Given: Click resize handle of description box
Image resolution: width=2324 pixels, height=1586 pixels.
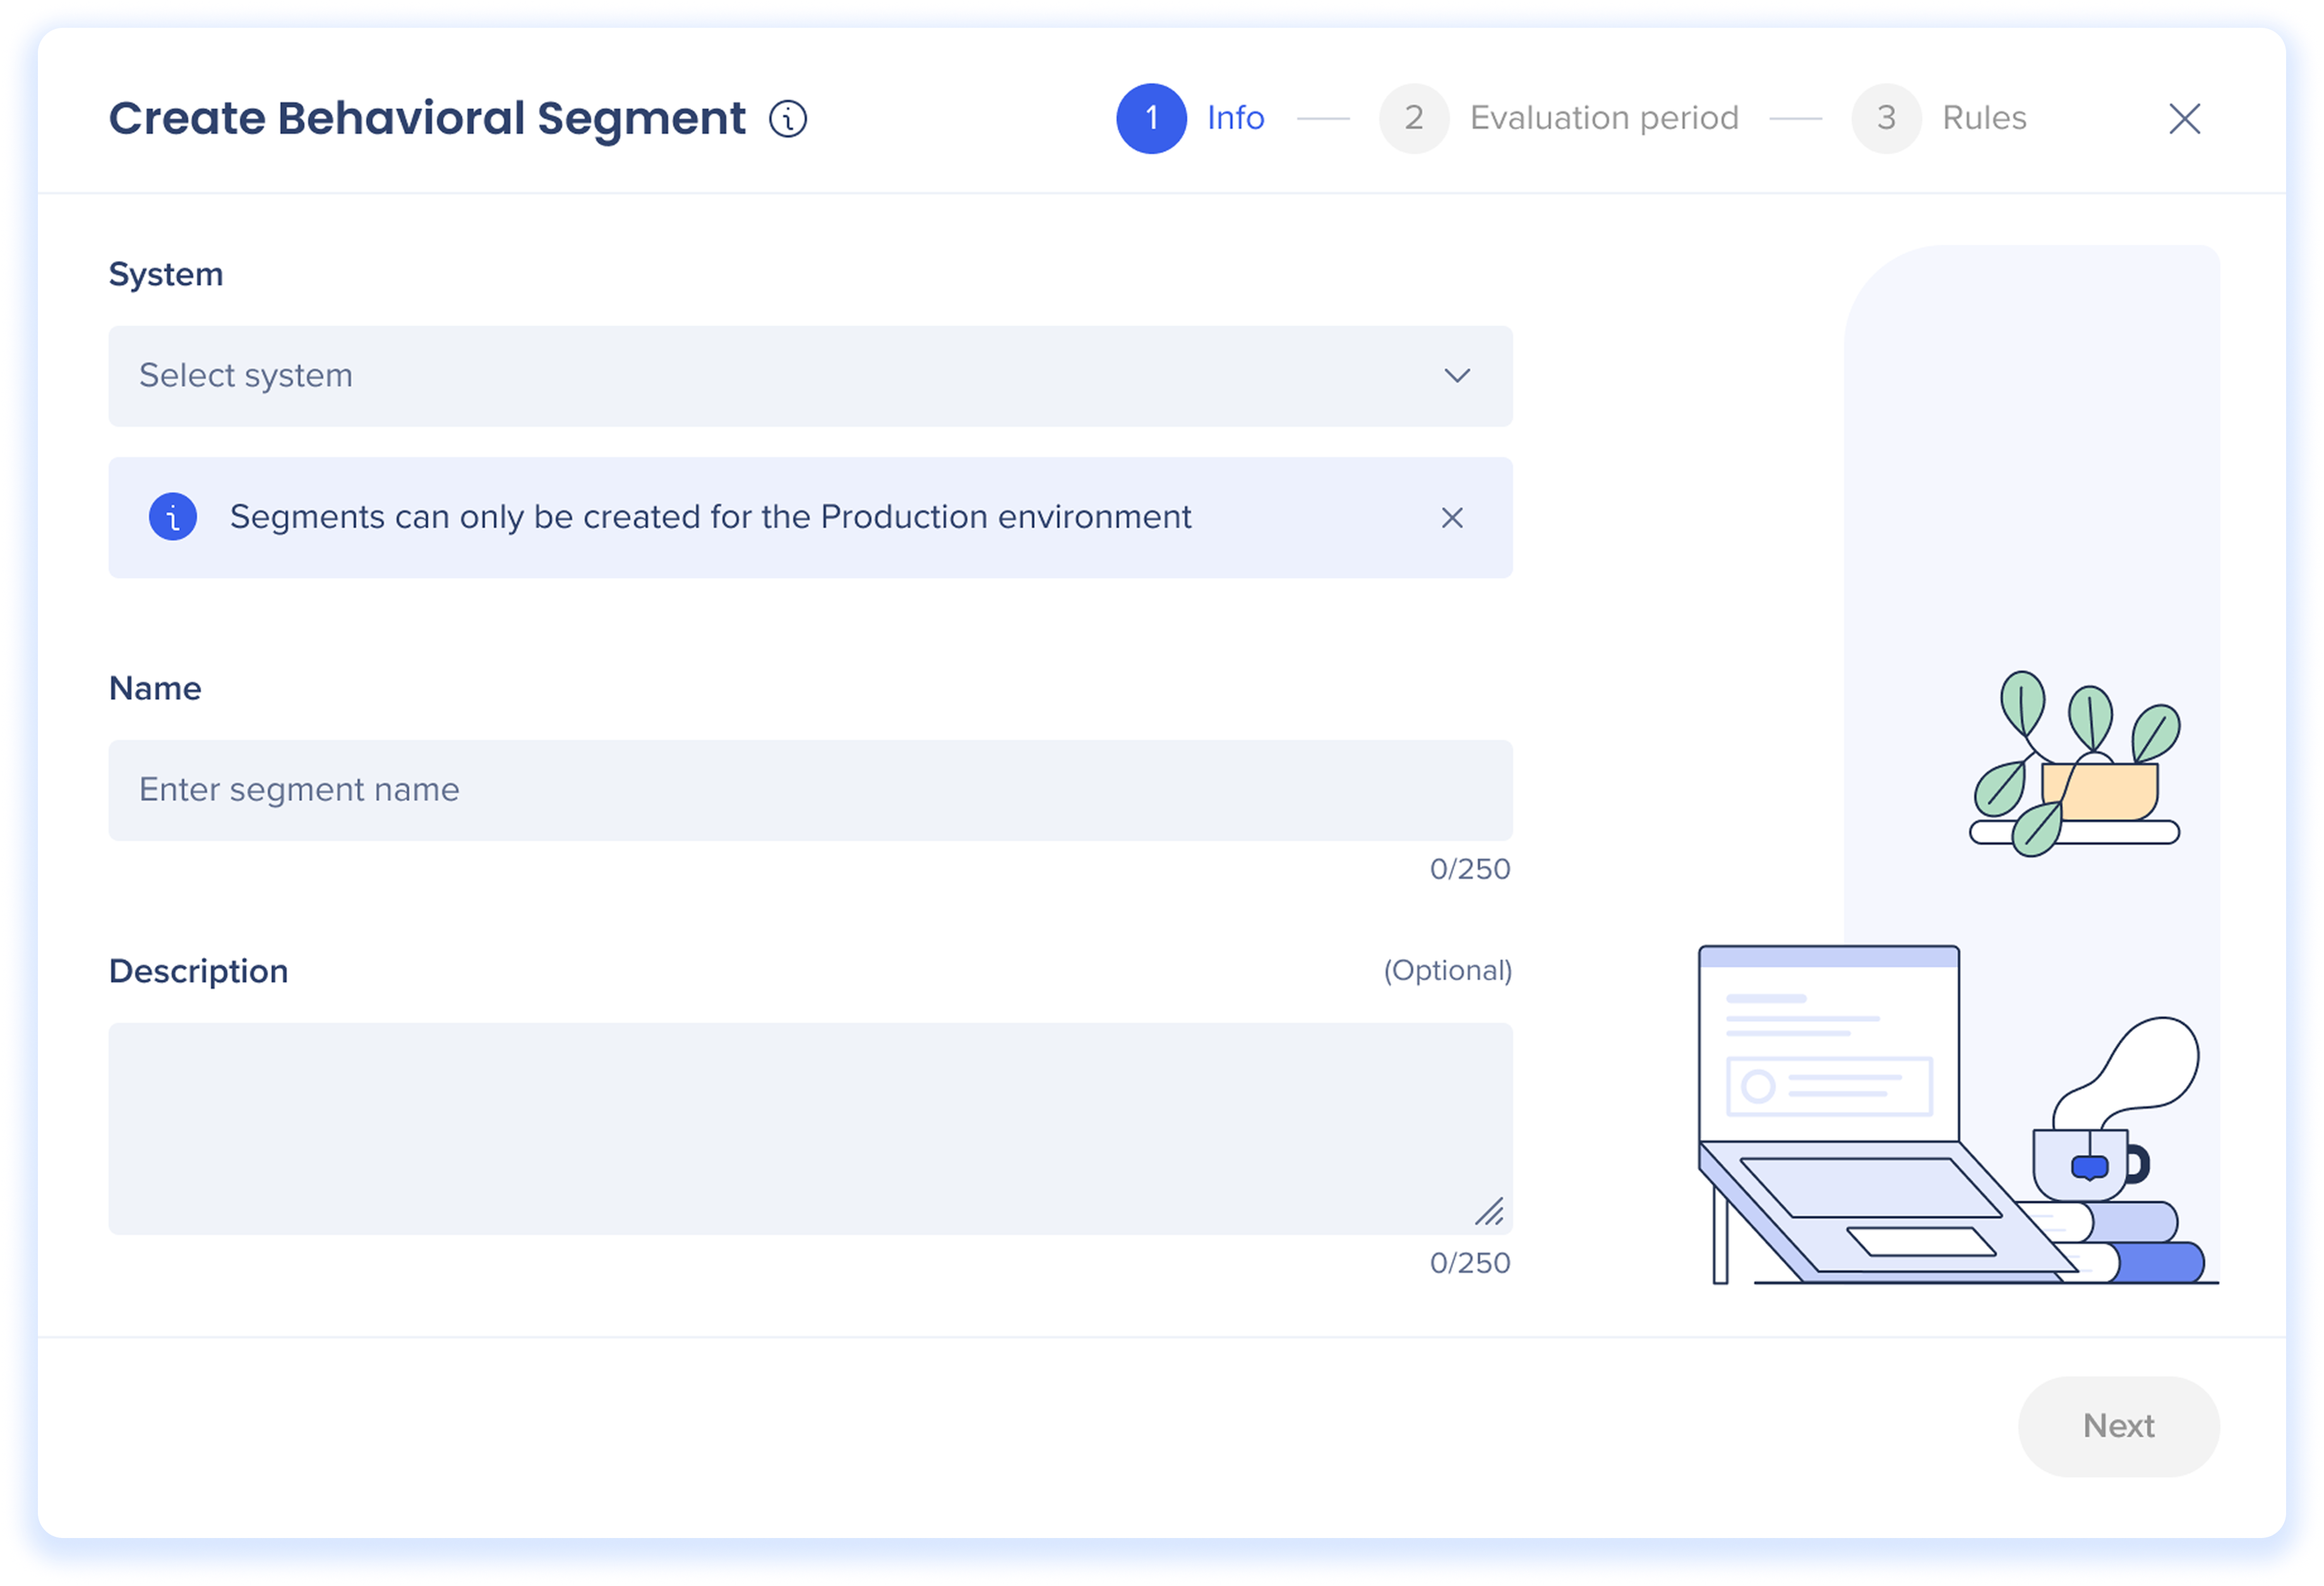Looking at the screenshot, I should 1490,1212.
